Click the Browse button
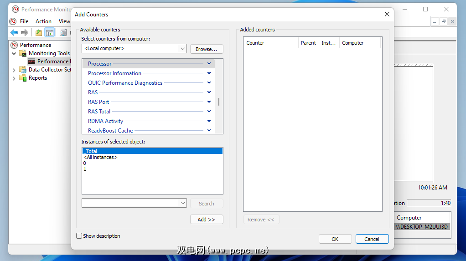 [206, 49]
